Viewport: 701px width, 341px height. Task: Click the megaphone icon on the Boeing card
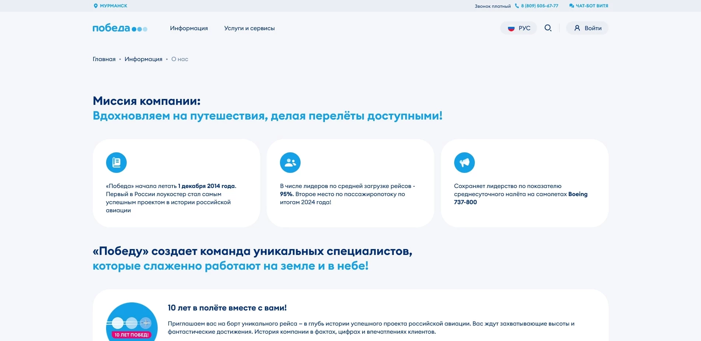465,162
